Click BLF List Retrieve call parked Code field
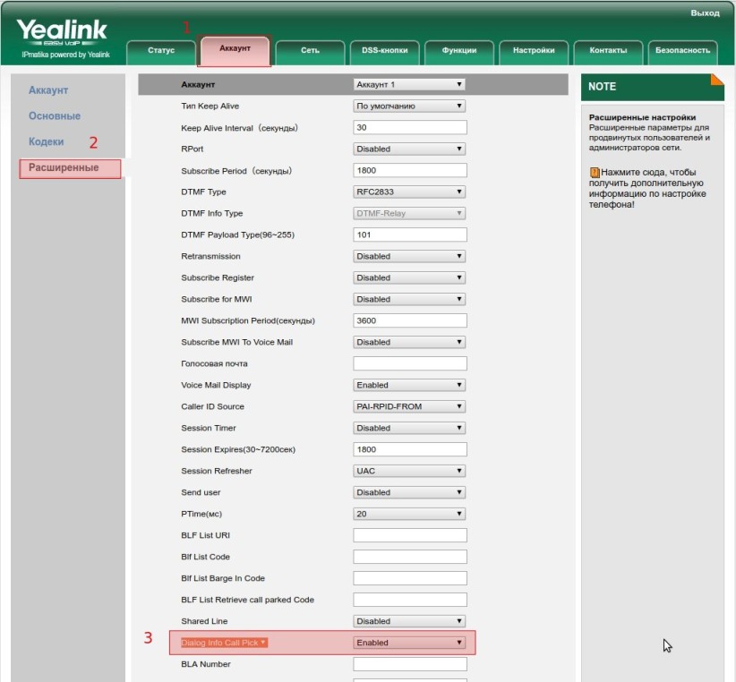736x682 pixels. [410, 600]
